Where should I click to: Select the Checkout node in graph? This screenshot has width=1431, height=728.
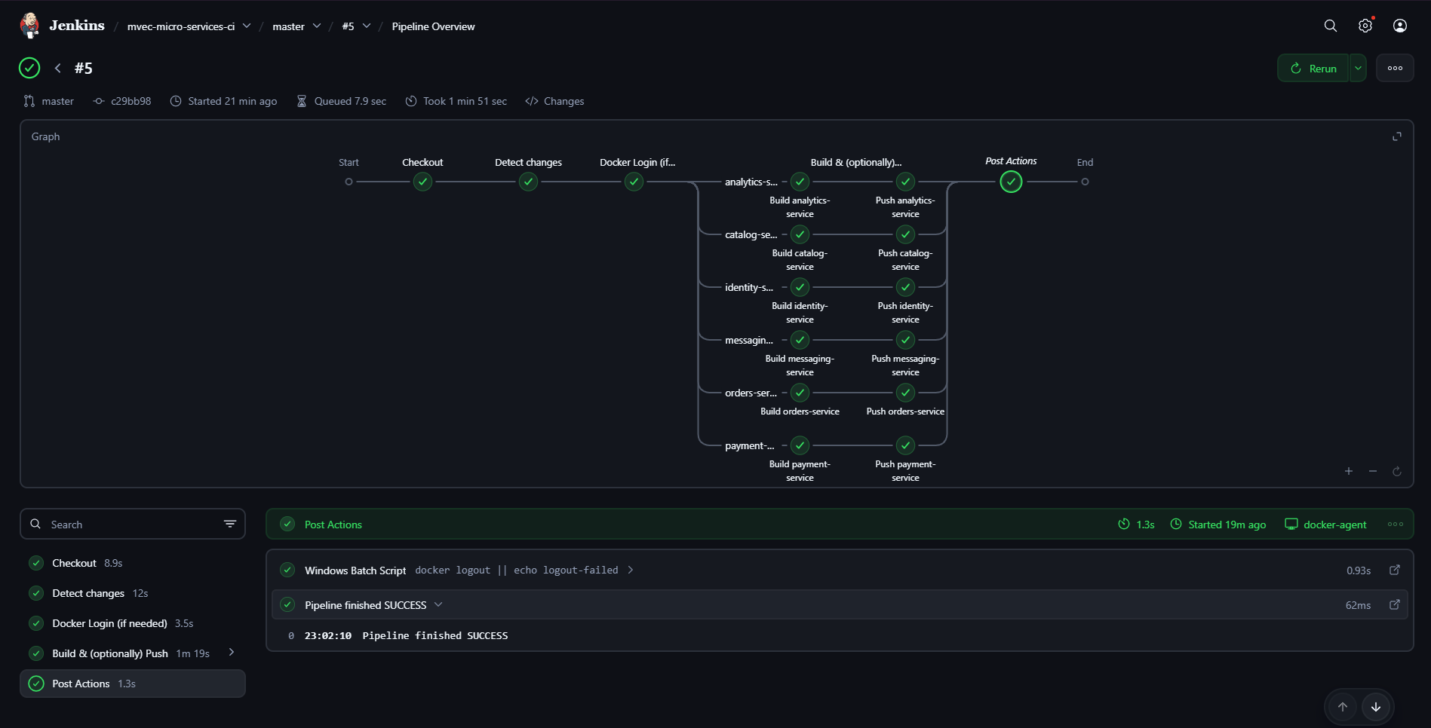(x=422, y=182)
